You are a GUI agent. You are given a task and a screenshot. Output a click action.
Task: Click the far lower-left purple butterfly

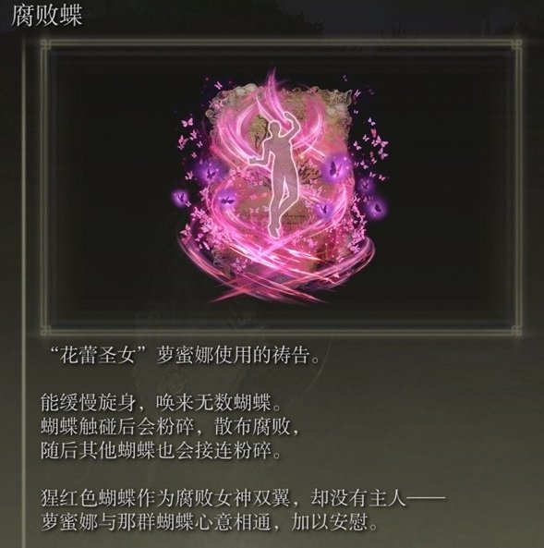pyautogui.click(x=181, y=199)
